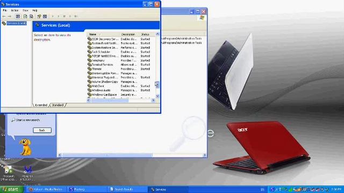Click scroll-right arrow in Search Results window
This screenshot has height=193, width=344.
(204, 155)
